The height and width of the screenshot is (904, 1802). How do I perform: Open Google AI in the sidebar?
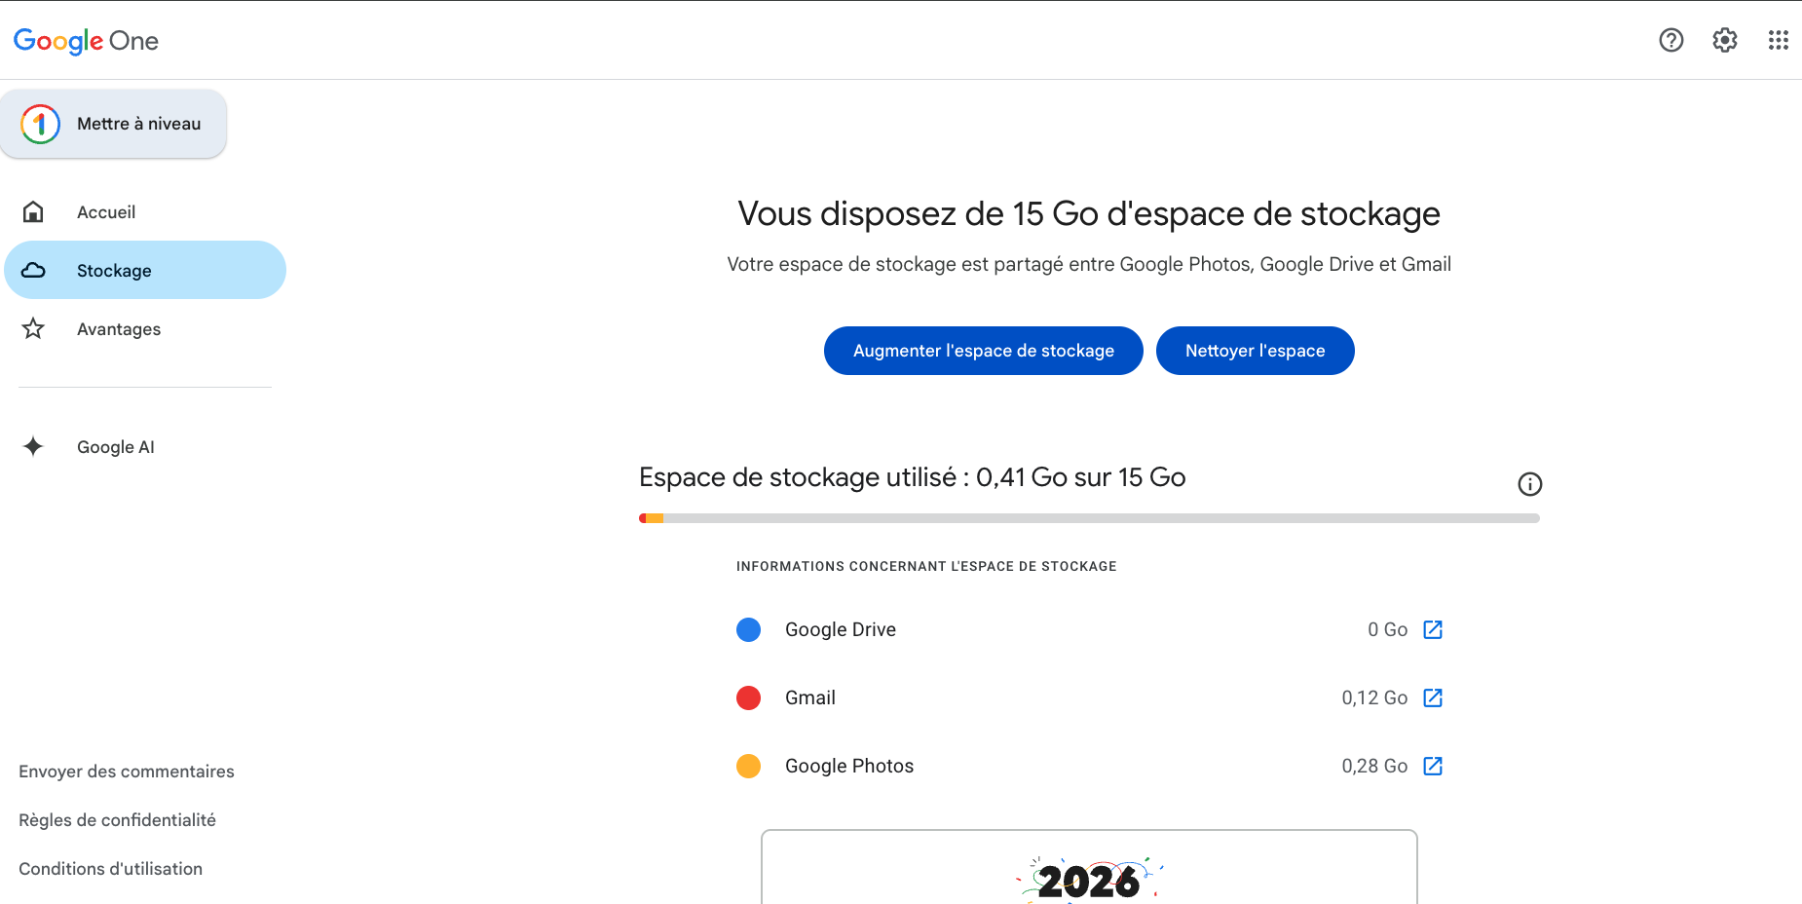tap(115, 447)
